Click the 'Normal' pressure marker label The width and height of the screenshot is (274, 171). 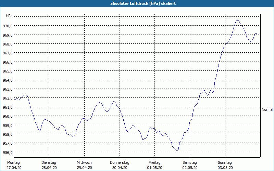point(267,109)
